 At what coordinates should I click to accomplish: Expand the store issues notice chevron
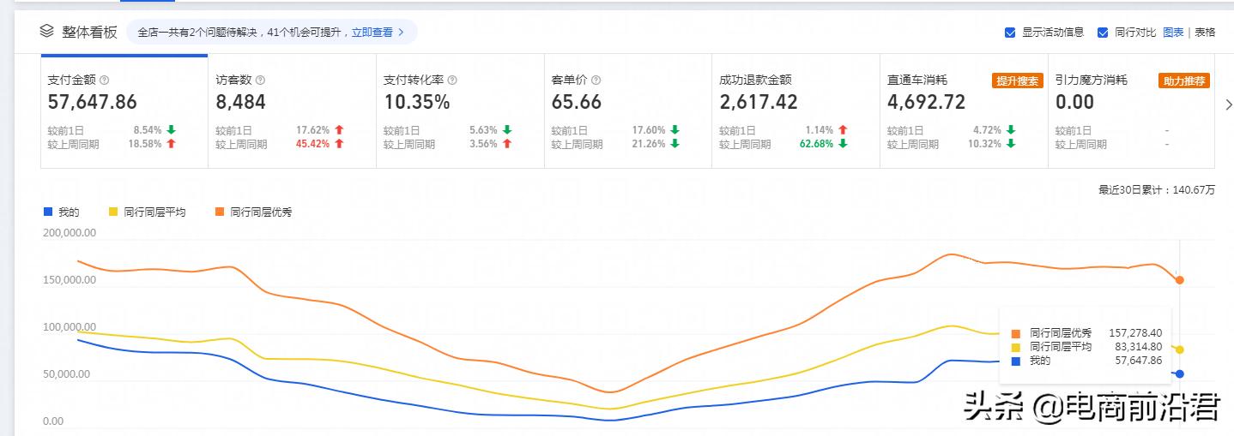tap(401, 33)
